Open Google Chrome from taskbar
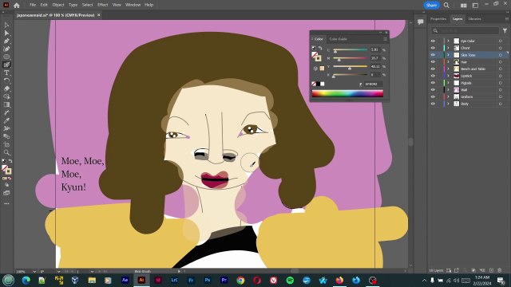511x287 pixels. click(240, 280)
